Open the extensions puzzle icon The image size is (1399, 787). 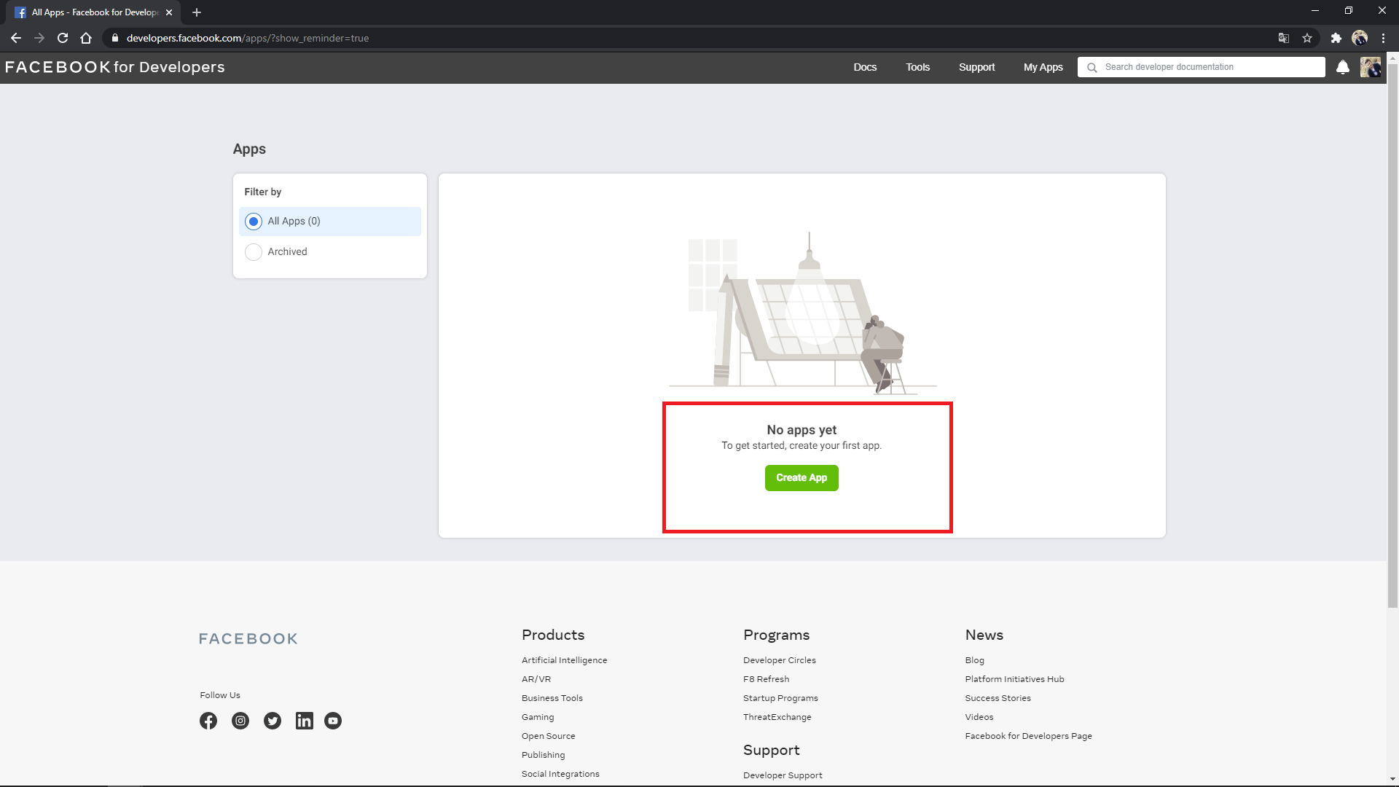tap(1336, 38)
